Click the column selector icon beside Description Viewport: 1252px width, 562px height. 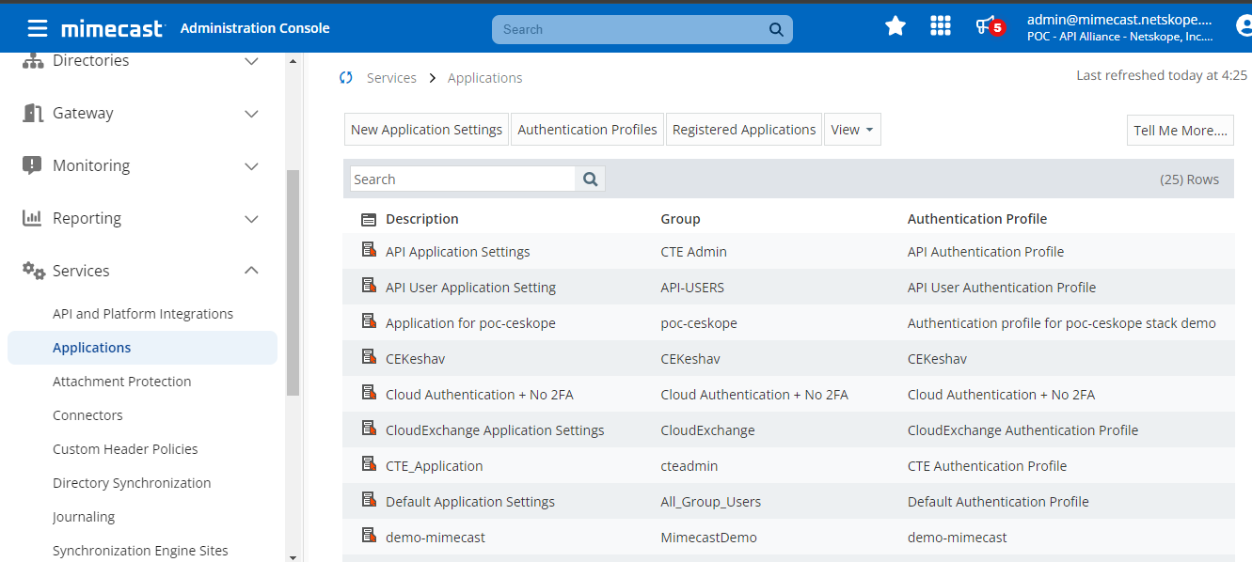tap(369, 219)
